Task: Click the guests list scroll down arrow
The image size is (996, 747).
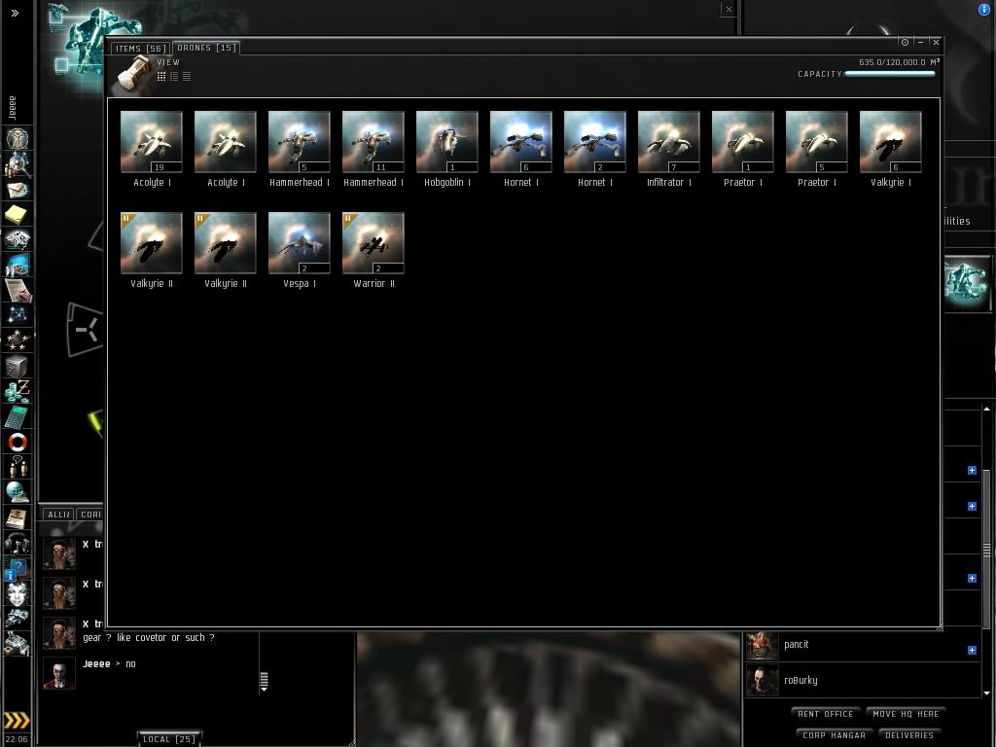Action: 986,693
